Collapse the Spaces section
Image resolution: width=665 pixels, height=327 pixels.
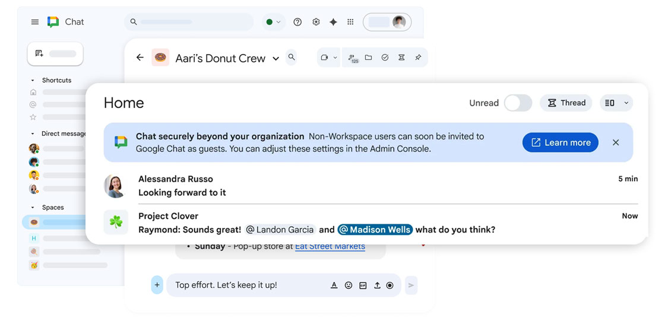[x=33, y=208]
